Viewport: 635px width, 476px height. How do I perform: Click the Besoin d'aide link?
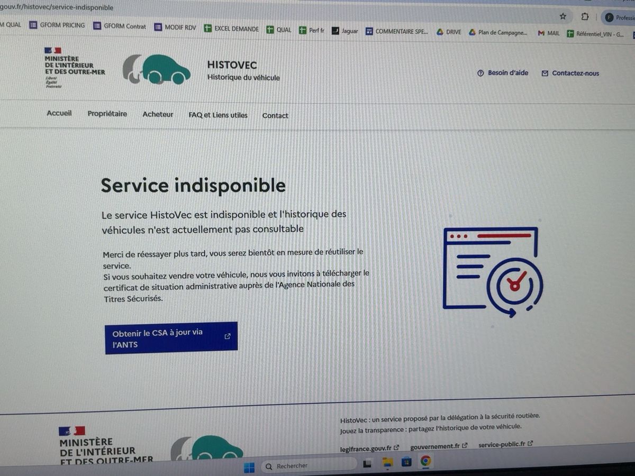click(x=503, y=73)
